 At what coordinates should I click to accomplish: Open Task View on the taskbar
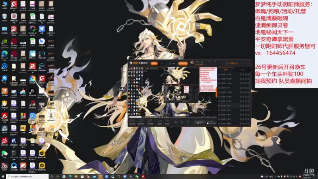click(x=58, y=177)
